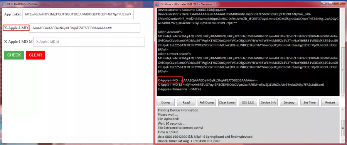This screenshot has height=145, width=347.
Task: Click the Set Time button
Action: 310,102
